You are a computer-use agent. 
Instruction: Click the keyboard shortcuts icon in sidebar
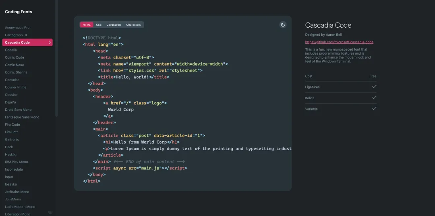[x=50, y=212]
